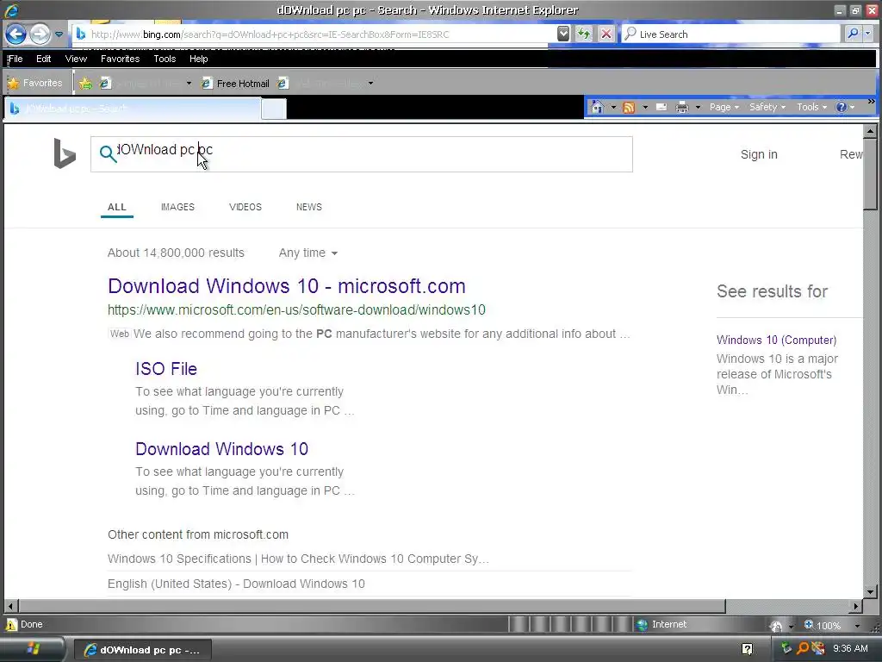The image size is (882, 662).
Task: Go forward with the Forward arrow button
Action: pos(40,34)
